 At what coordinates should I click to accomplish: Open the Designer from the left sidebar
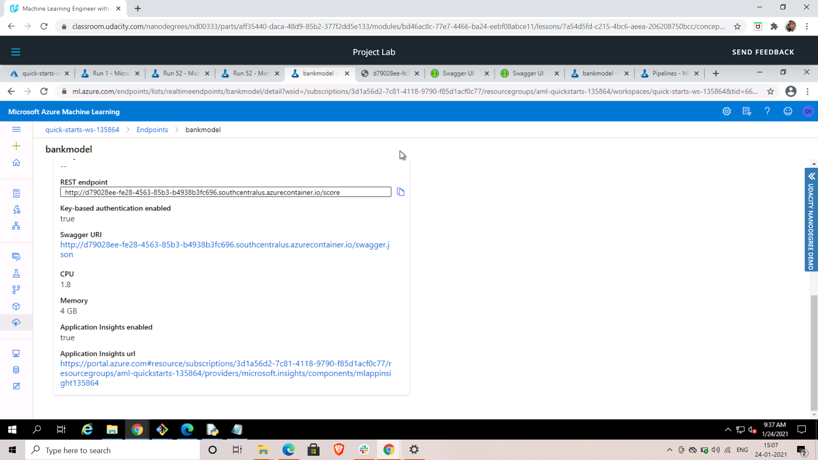16,226
